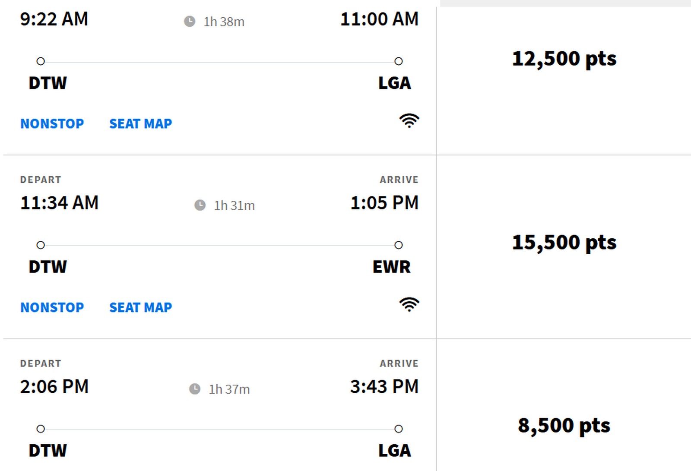Click the clock icon beside 1h 37m duration
Viewport: 691px width, 471px height.
195,389
